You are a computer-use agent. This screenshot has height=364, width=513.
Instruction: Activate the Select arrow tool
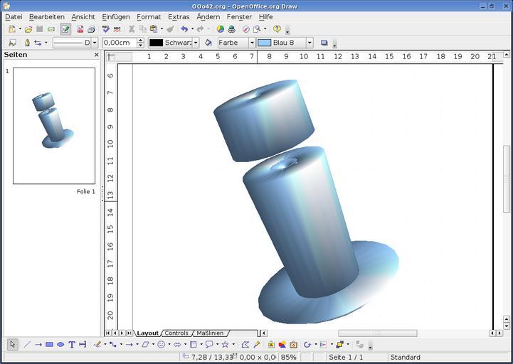pyautogui.click(x=12, y=345)
